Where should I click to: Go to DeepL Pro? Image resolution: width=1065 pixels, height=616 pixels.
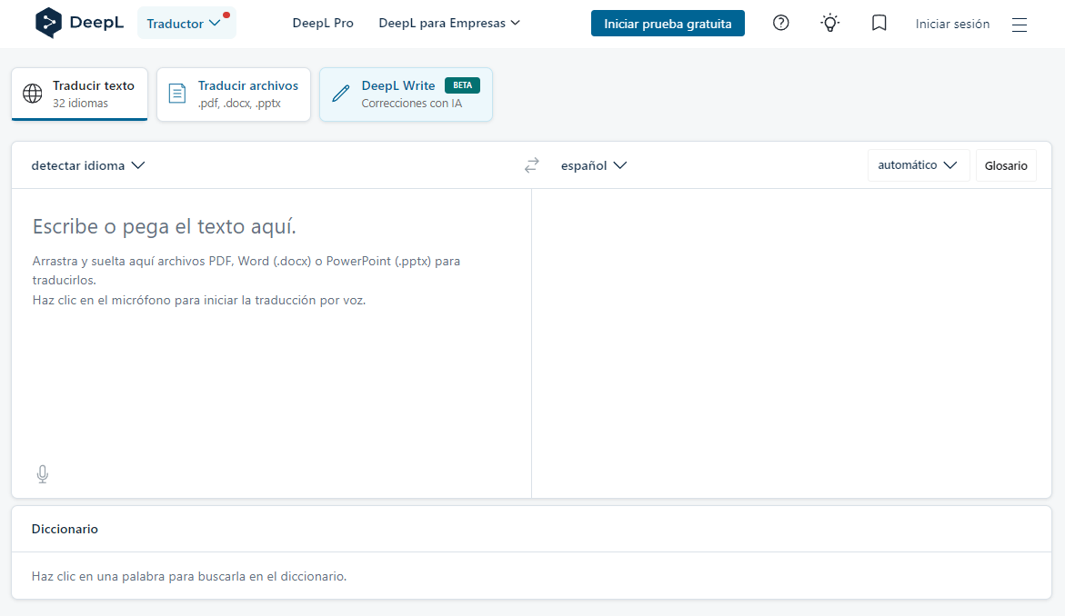[x=323, y=23]
